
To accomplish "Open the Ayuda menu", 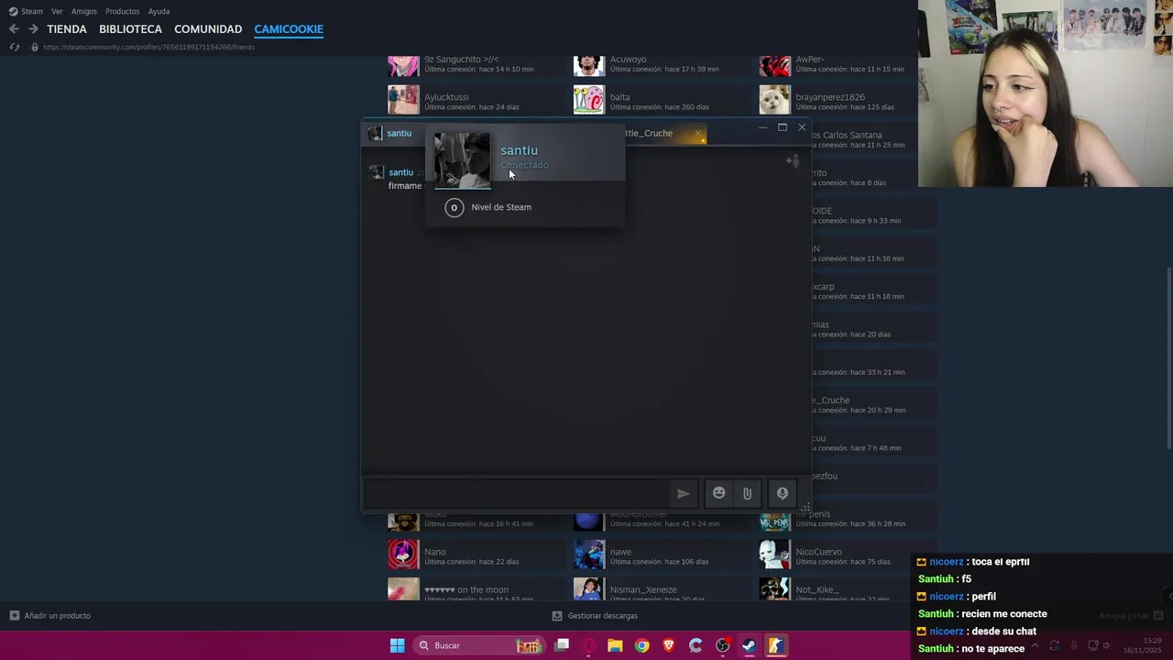I will (159, 11).
